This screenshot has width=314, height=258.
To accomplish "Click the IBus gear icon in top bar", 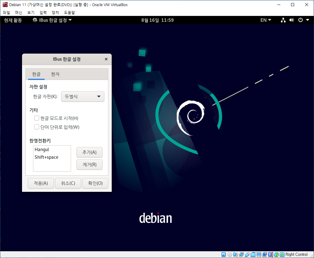I will click(x=35, y=20).
